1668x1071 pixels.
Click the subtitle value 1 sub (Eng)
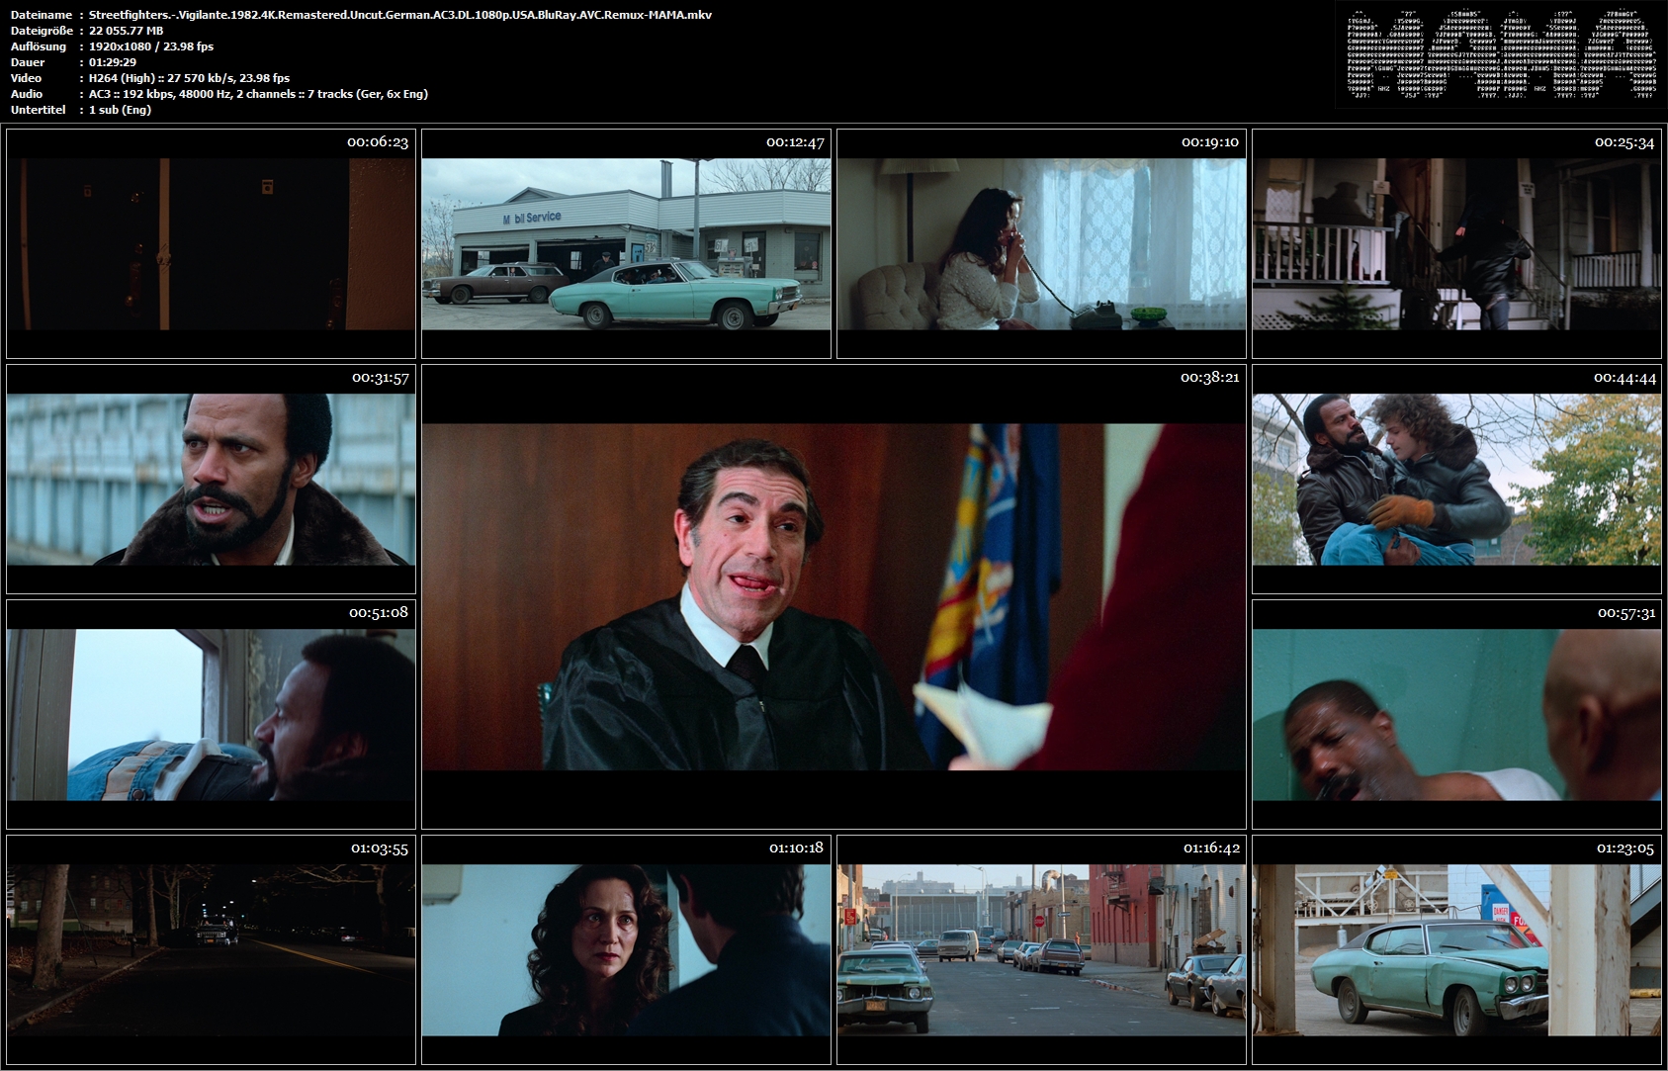click(x=120, y=110)
